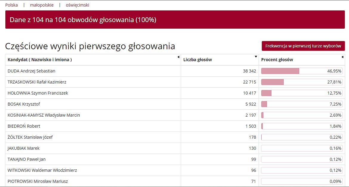The width and height of the screenshot is (349, 187).
Task: Open the małopolskie breadcrumb link
Action: 42,5
